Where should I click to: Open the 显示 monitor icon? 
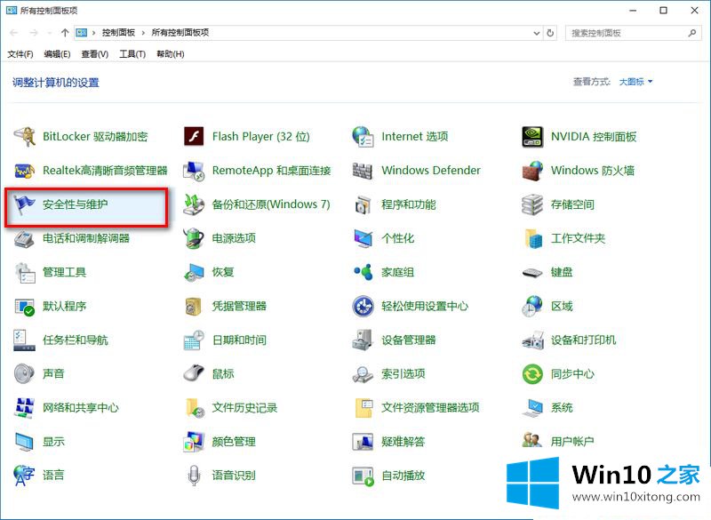25,442
